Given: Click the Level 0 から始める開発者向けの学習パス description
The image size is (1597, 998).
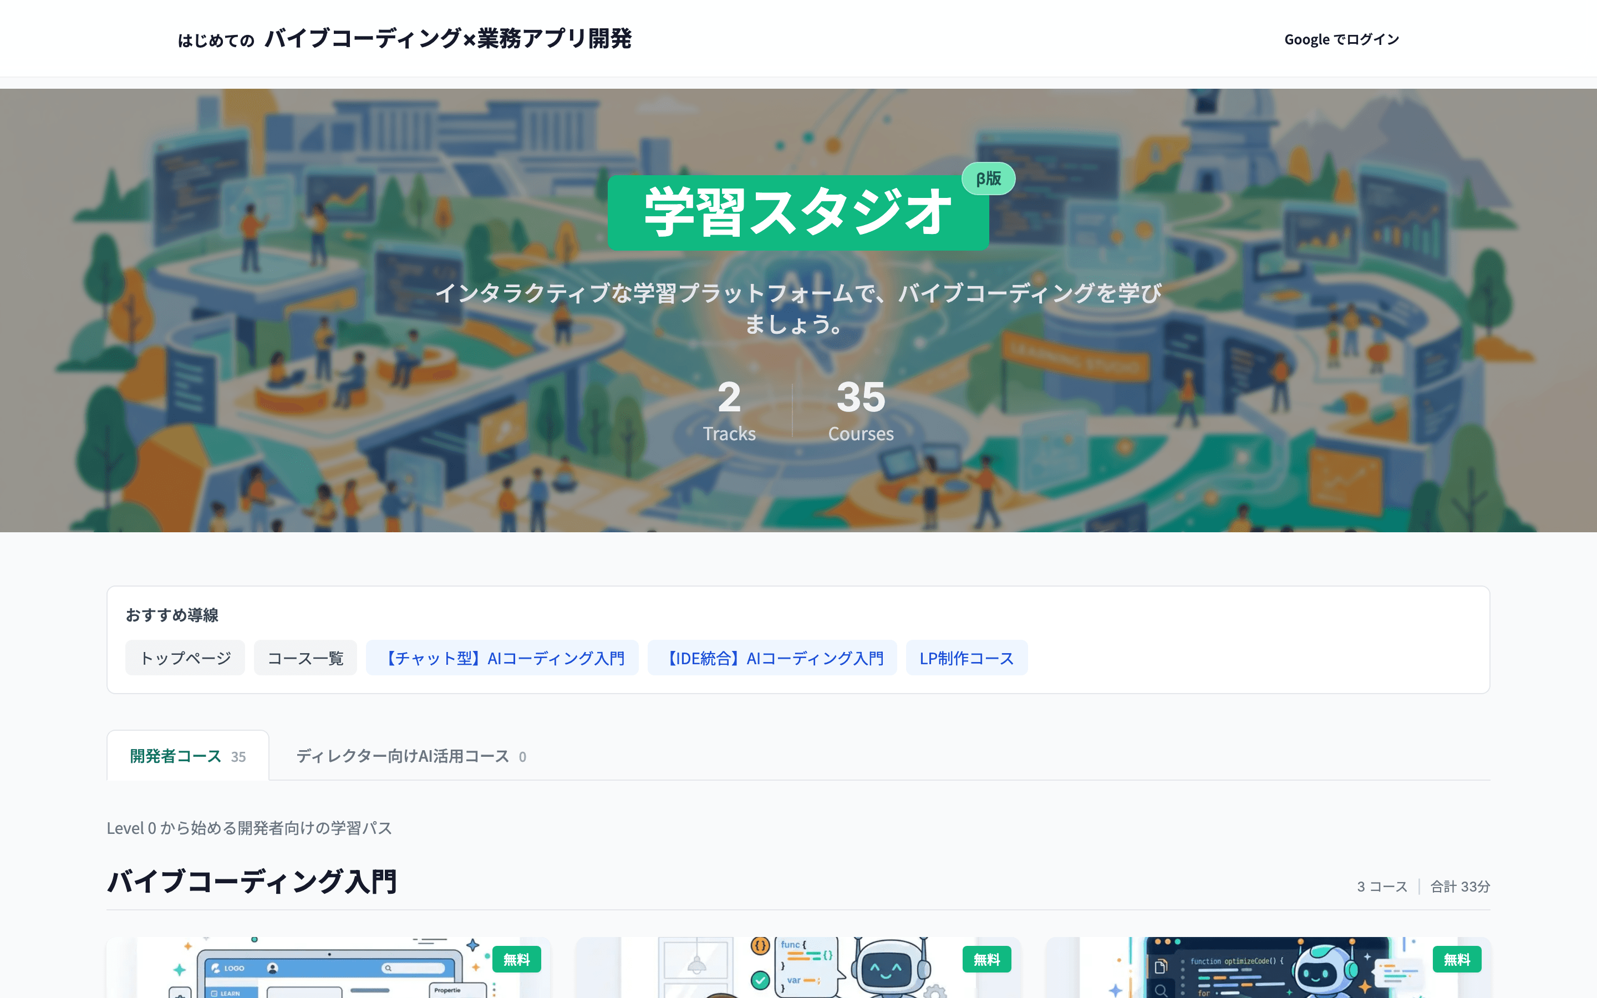Looking at the screenshot, I should point(250,828).
